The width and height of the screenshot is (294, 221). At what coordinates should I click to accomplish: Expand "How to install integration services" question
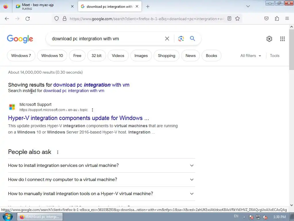101,165
